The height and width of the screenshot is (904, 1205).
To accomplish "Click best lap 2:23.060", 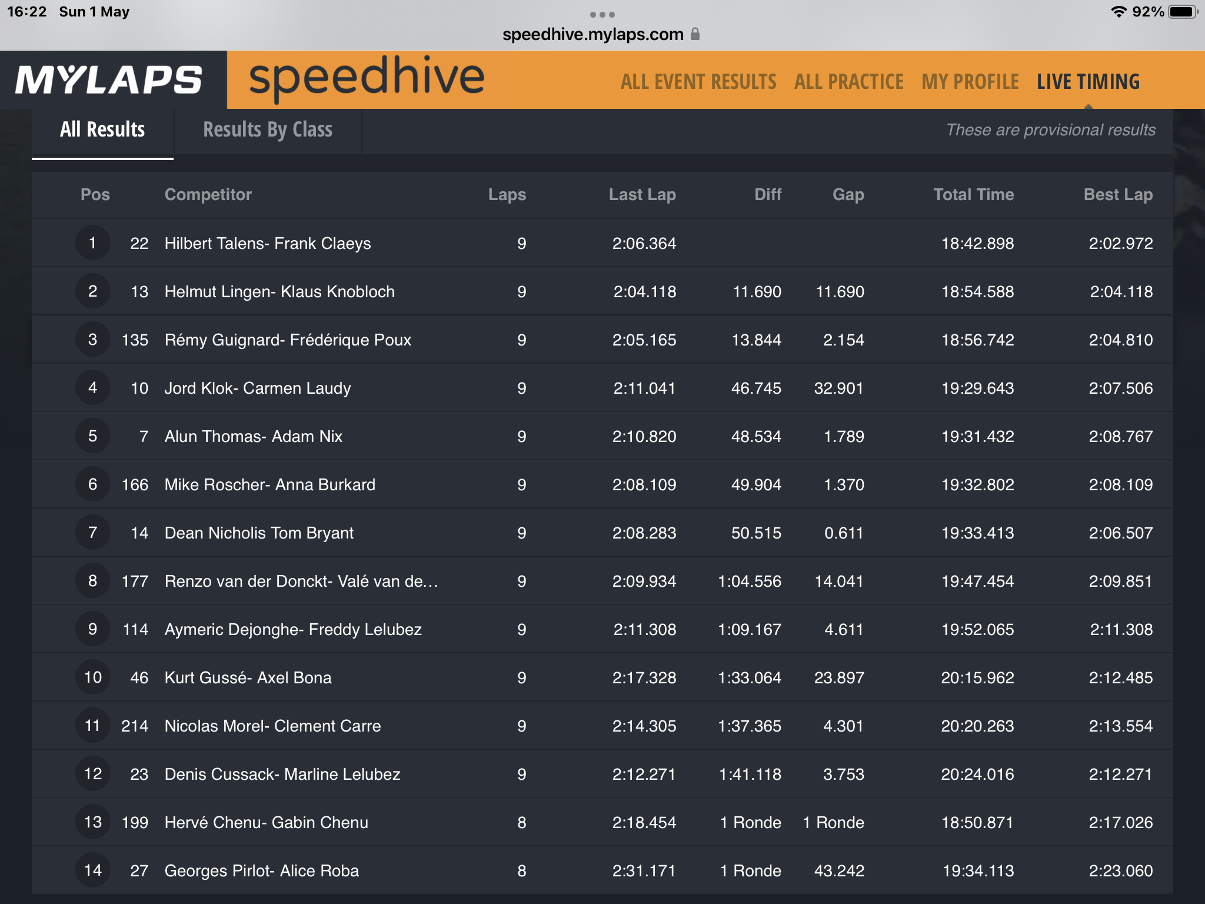I will [x=1121, y=870].
